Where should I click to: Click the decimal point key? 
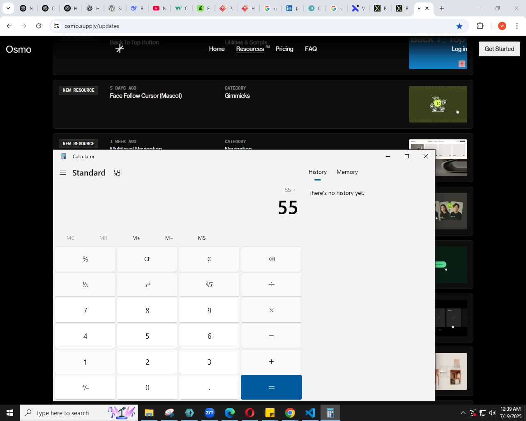[x=209, y=387]
